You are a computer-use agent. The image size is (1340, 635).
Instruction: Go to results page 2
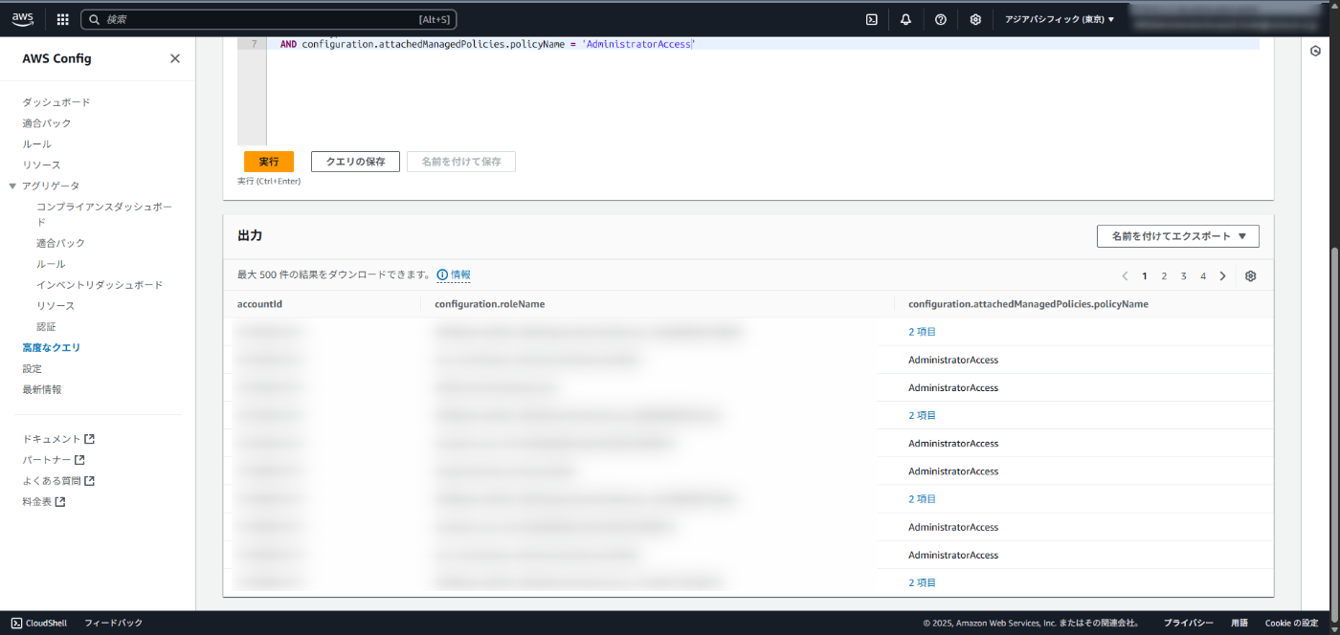(1164, 276)
